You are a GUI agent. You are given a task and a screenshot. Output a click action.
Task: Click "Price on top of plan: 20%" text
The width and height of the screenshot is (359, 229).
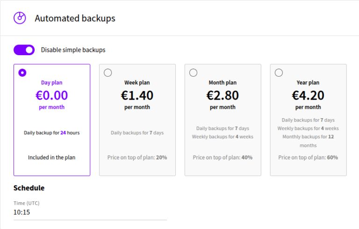click(x=137, y=157)
